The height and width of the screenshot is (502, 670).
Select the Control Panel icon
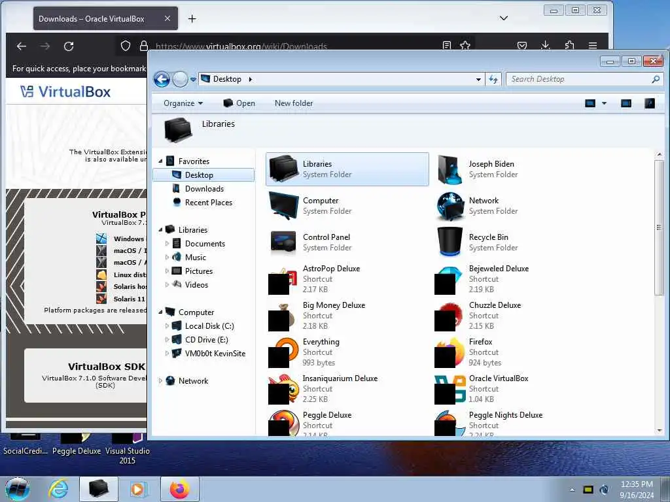[x=283, y=243]
